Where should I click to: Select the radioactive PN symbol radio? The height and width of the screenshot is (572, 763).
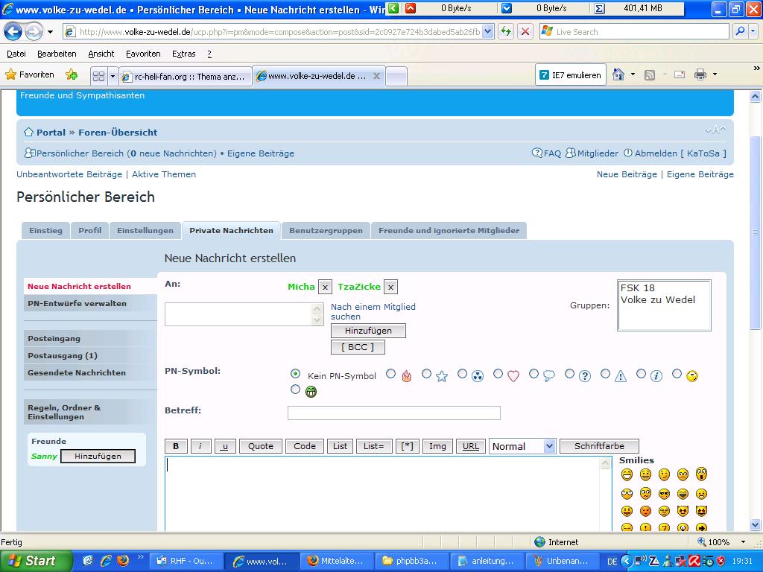tap(462, 374)
